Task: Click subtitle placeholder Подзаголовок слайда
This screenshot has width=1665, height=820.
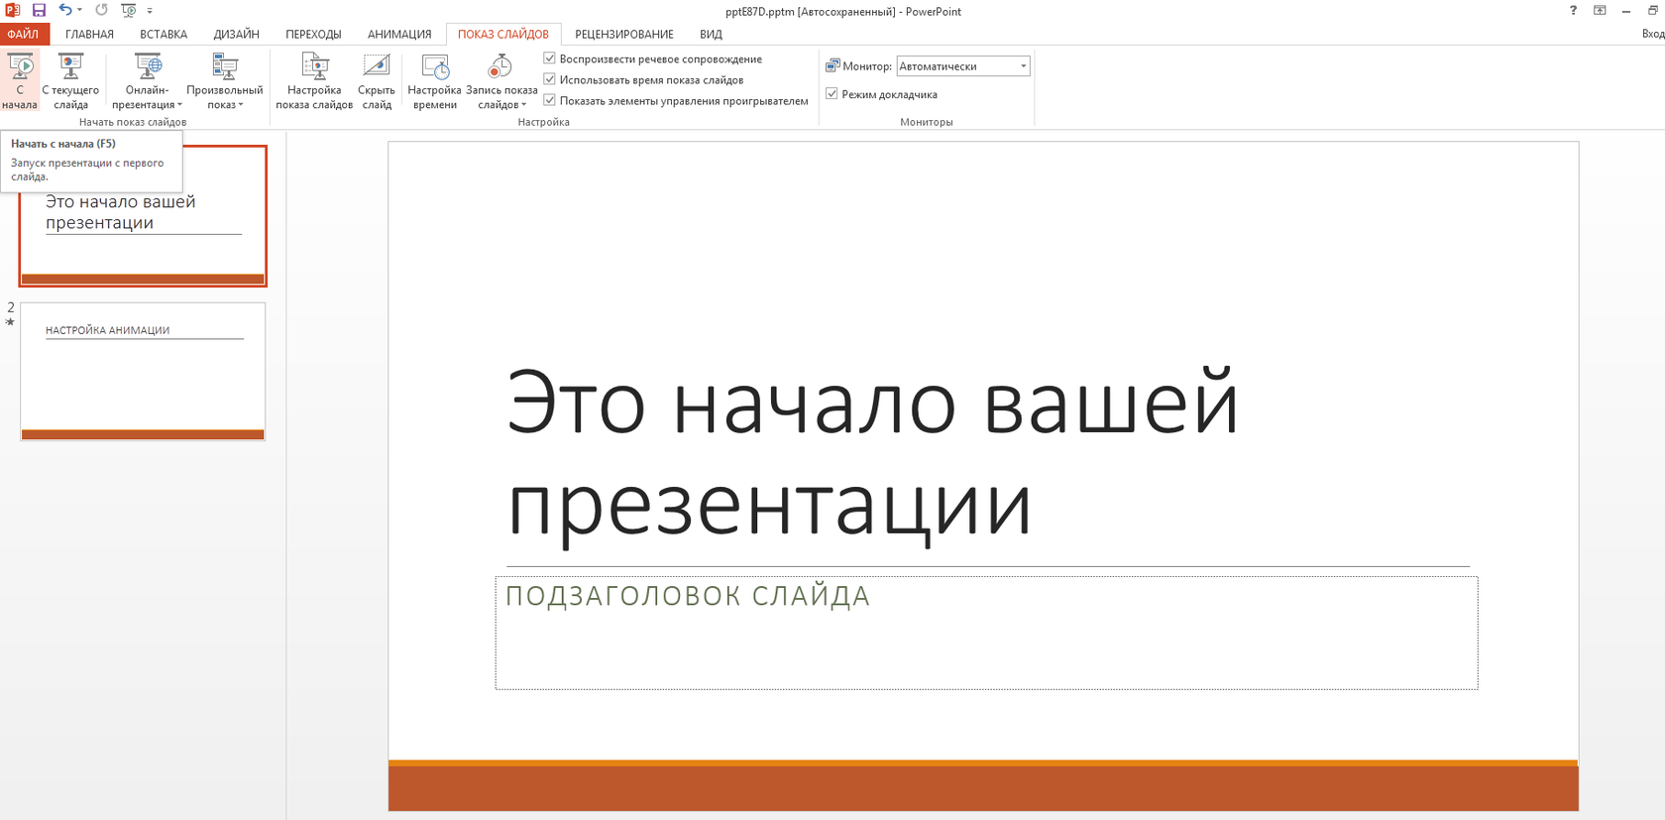Action: tap(986, 633)
